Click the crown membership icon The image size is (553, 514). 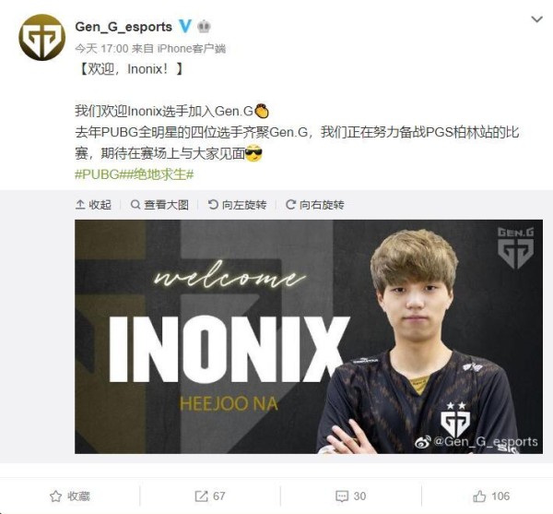click(x=204, y=27)
